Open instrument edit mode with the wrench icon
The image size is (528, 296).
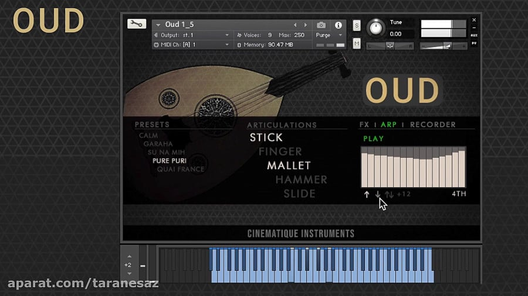tap(136, 24)
